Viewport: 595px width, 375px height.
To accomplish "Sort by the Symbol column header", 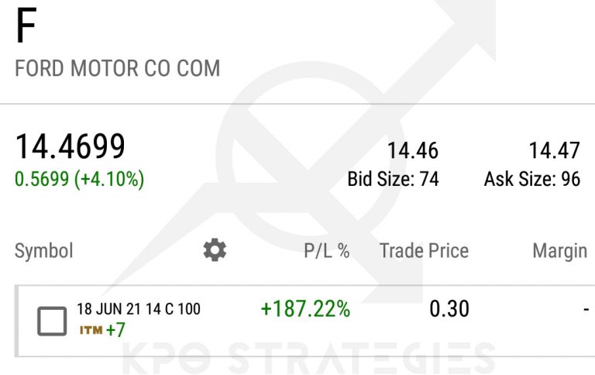I will (44, 251).
